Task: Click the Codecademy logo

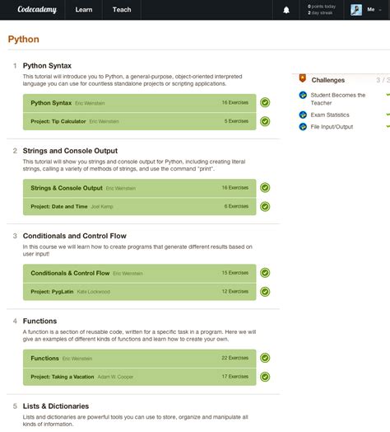Action: [37, 9]
